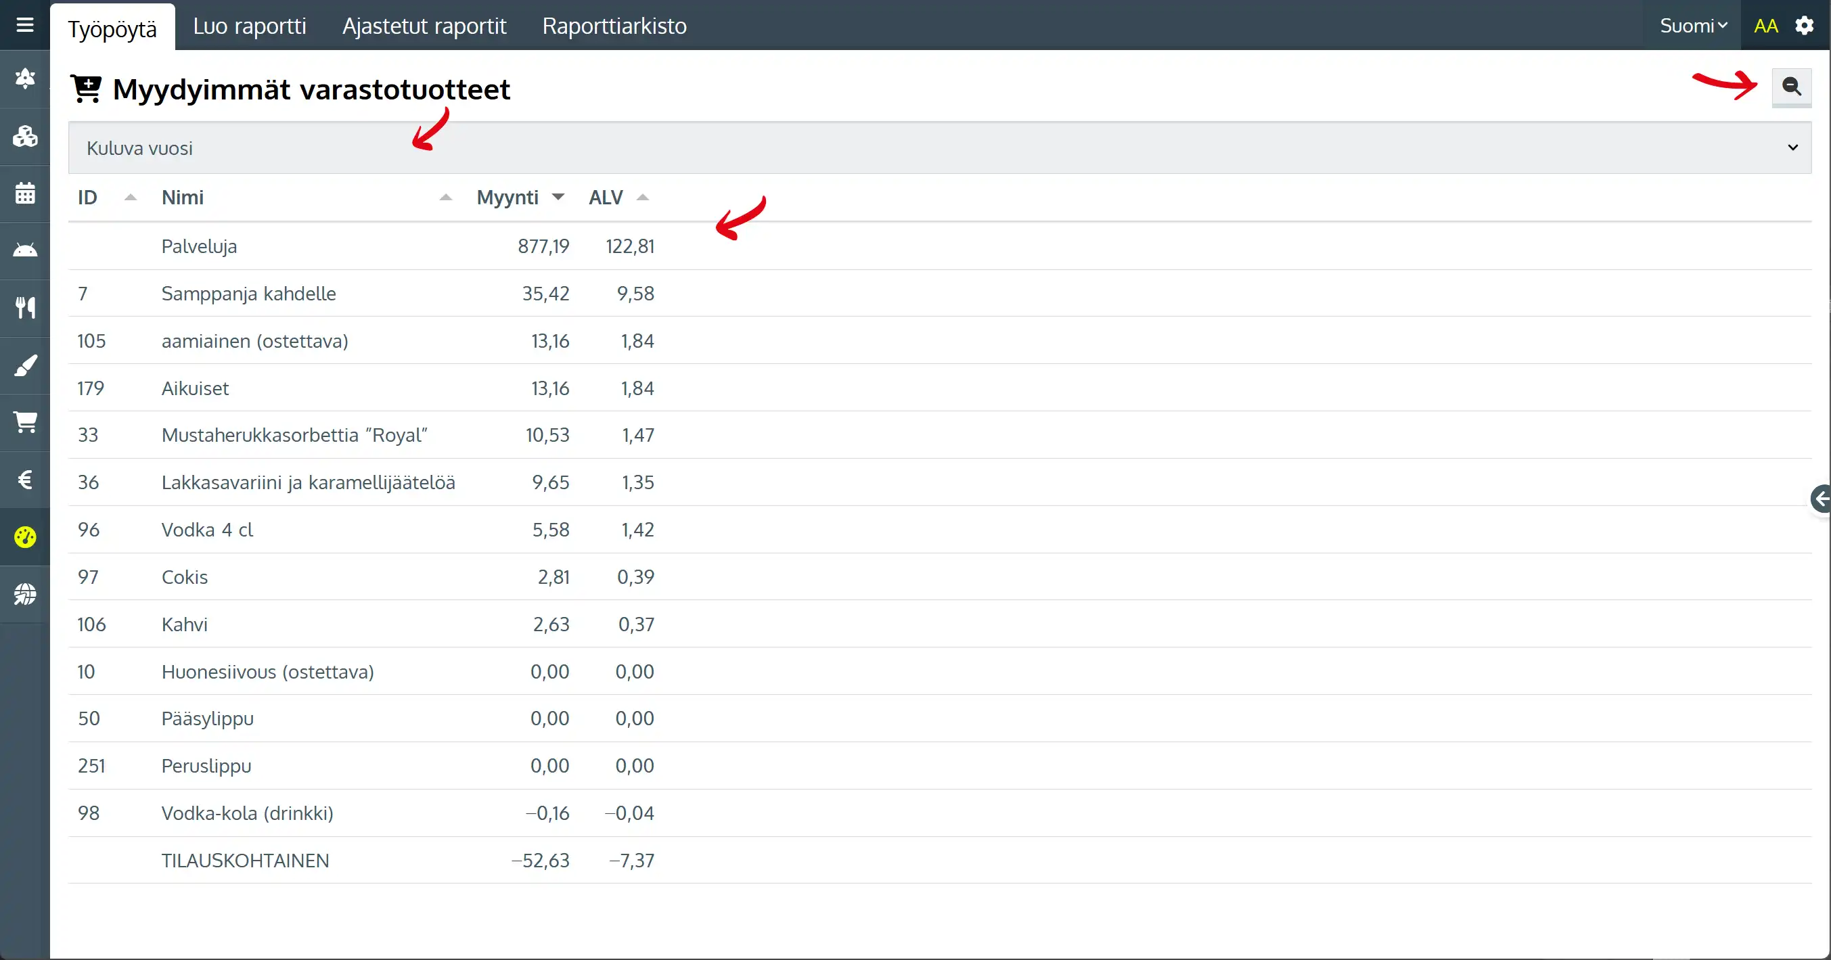
Task: Open the Raporttiarkisto tab
Action: (x=614, y=26)
